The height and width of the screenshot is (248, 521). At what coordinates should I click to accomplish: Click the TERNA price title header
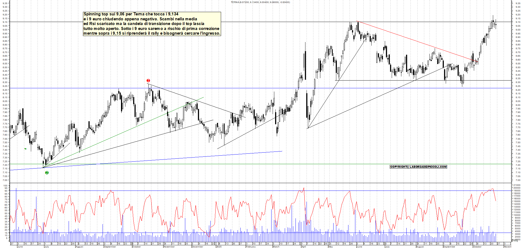point(260,2)
